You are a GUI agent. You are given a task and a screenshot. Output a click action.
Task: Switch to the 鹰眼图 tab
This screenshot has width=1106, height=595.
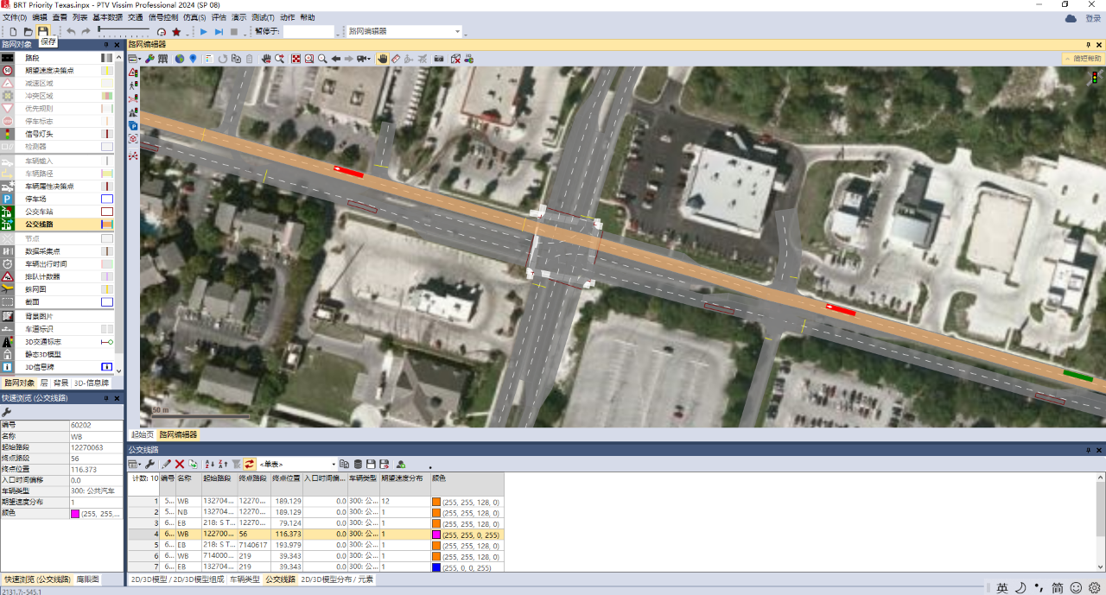87,579
